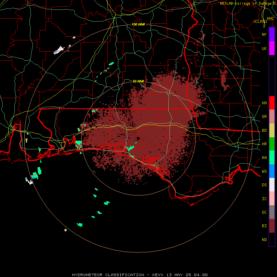
Task: Pick the yellow BD legend swatch
Action: point(272,130)
